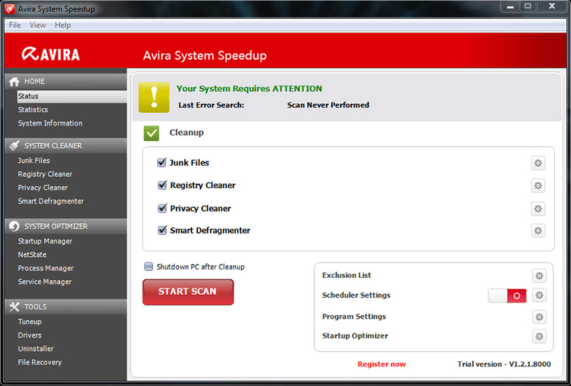Open Scheduler Settings gear icon
This screenshot has height=386, width=571.
(539, 295)
